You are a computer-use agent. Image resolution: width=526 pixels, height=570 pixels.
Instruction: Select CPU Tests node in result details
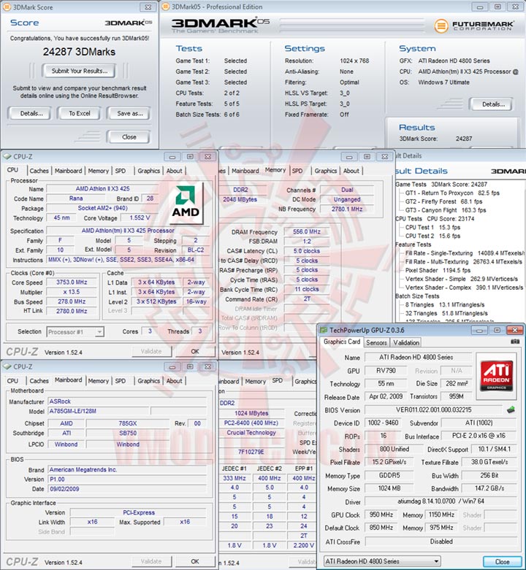tap(435, 219)
